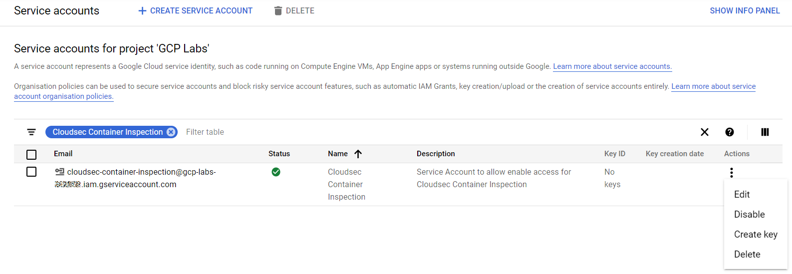The height and width of the screenshot is (274, 792).
Task: Select the cloudsec-container-inspection row checkbox
Action: tap(31, 172)
